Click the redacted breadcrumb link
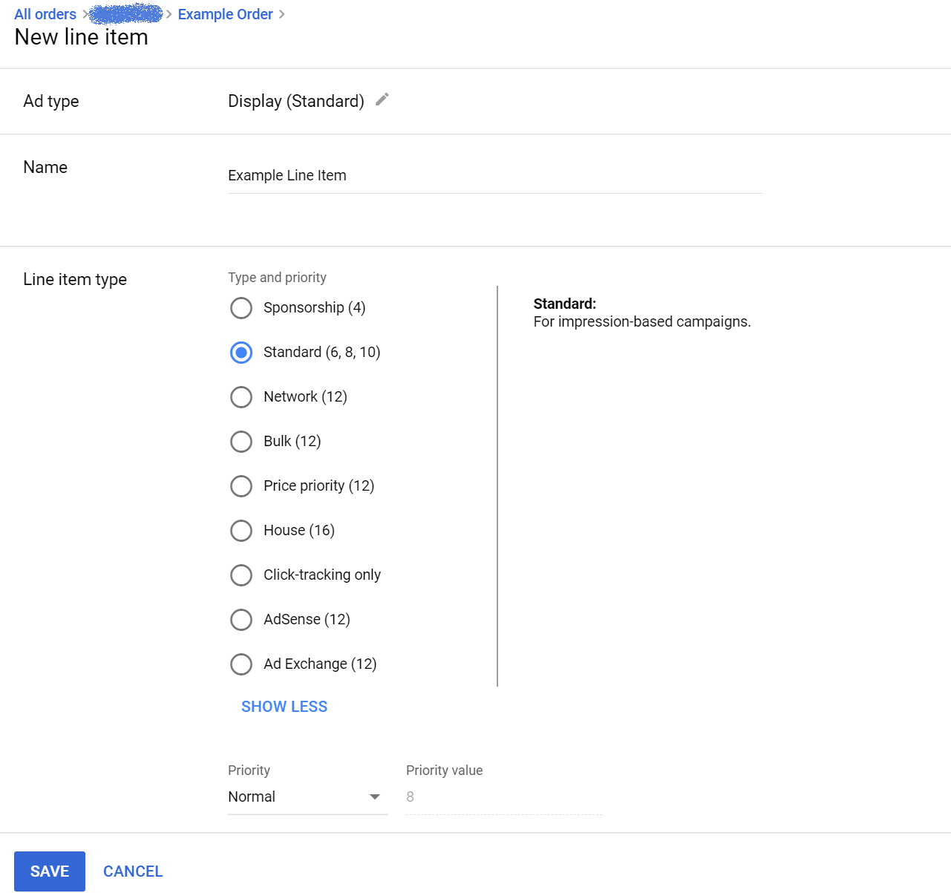951x893 pixels. (x=126, y=14)
